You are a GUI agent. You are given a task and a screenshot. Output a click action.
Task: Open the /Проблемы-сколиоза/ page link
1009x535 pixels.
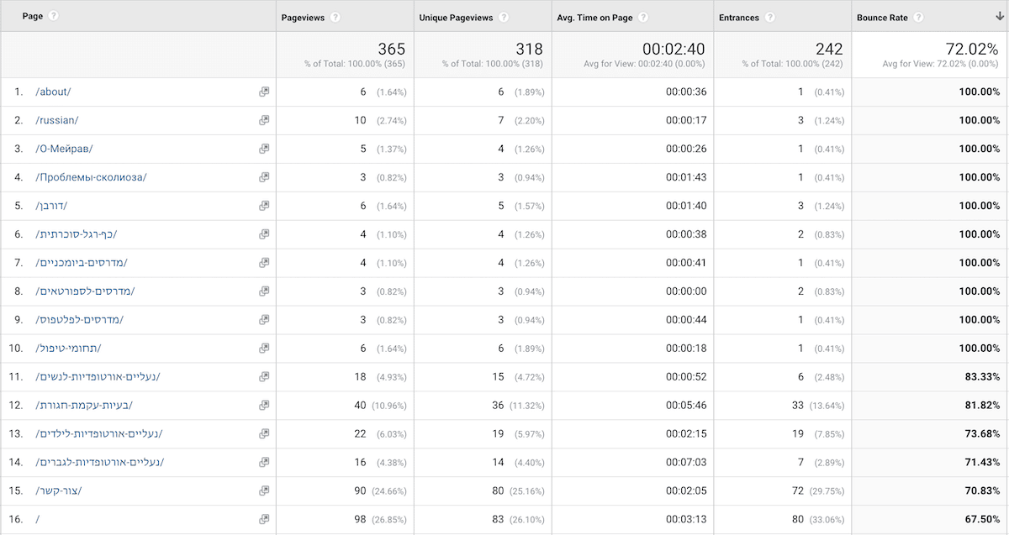[x=91, y=177]
